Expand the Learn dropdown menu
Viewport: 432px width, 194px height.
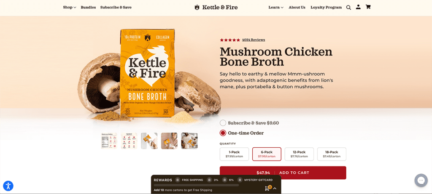pyautogui.click(x=276, y=8)
